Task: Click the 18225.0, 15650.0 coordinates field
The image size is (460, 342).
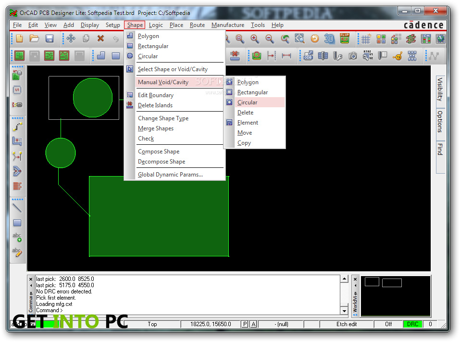Action: click(x=211, y=324)
